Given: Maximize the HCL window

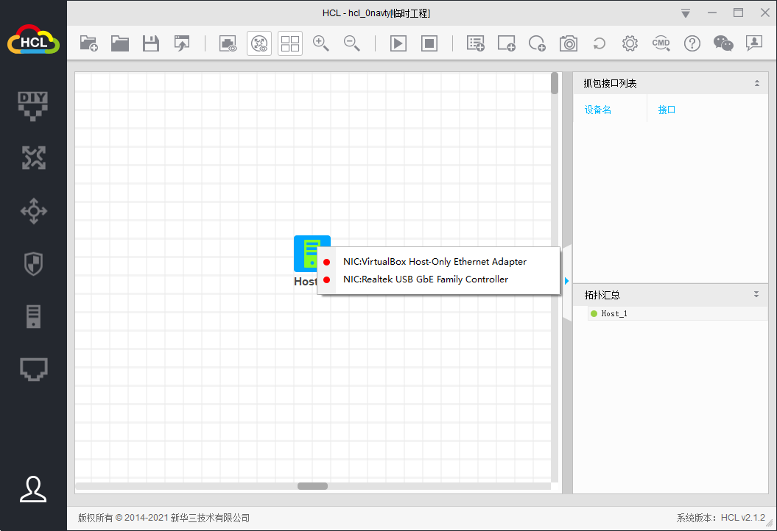Looking at the screenshot, I should (x=739, y=13).
